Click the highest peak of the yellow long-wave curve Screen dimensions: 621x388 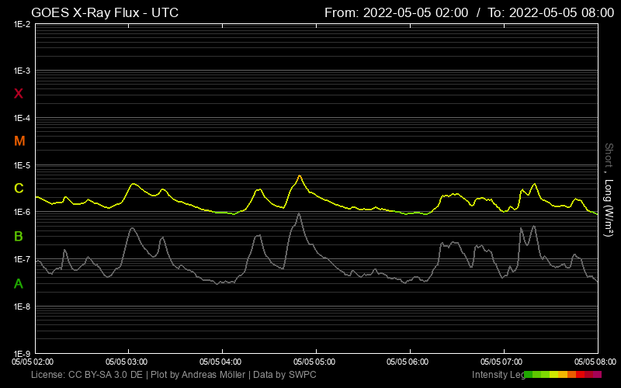click(x=300, y=175)
